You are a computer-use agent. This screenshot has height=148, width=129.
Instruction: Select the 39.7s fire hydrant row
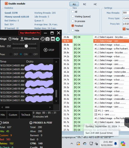pyautogui.click(x=95, y=49)
